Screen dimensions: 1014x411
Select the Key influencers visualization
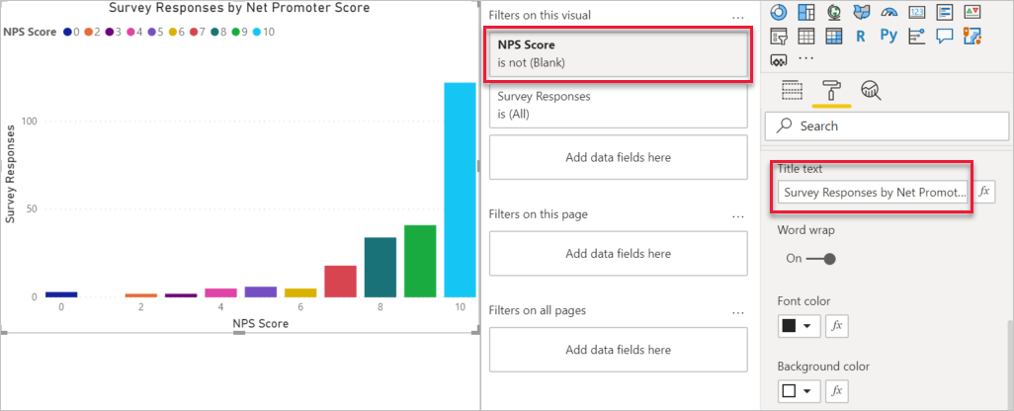[917, 37]
